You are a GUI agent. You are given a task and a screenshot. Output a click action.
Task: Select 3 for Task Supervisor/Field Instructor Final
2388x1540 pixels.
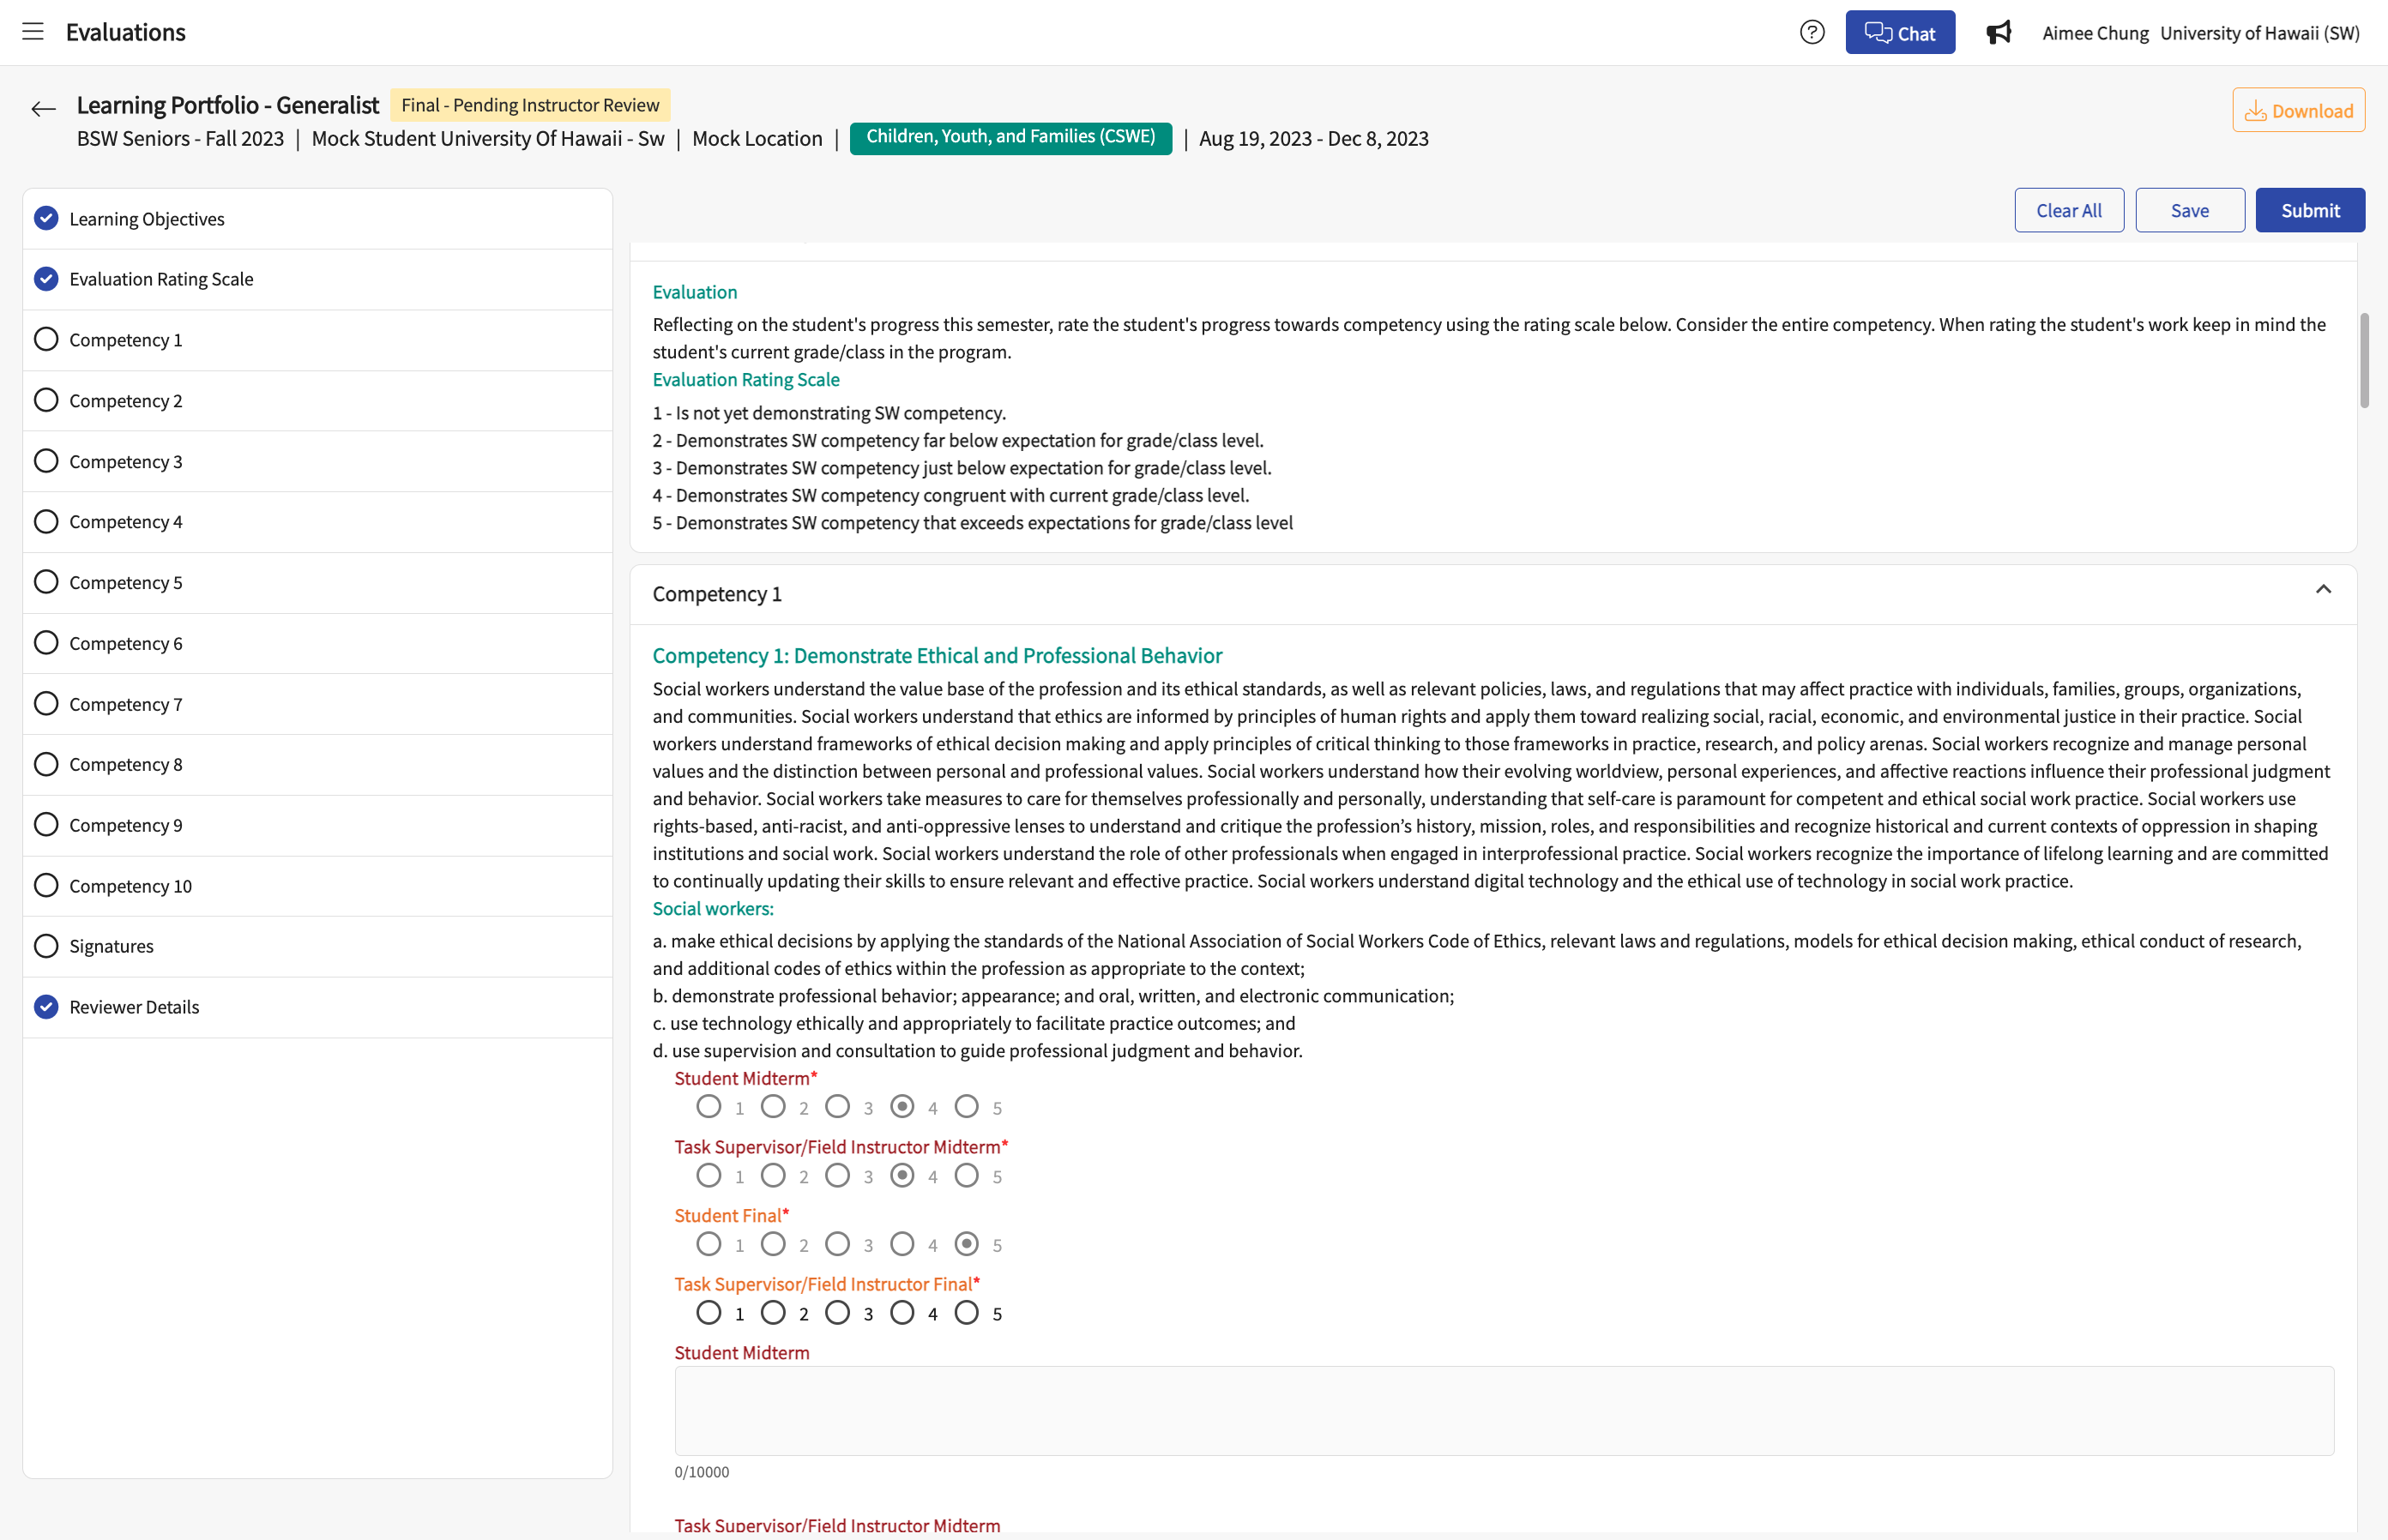tap(837, 1313)
